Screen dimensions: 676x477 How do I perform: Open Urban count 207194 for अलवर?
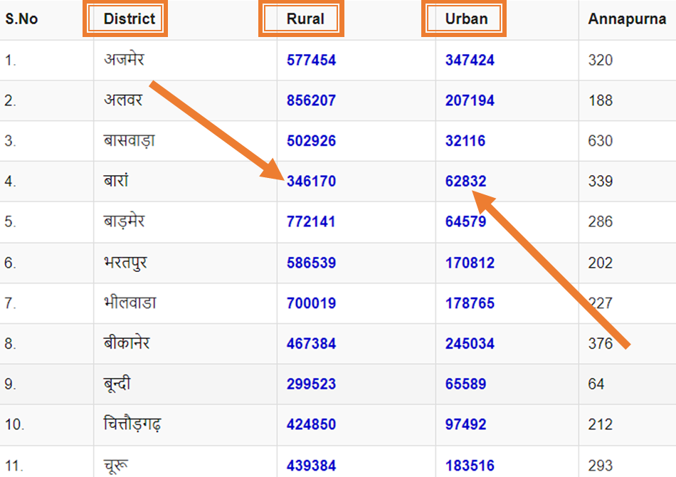coord(470,100)
